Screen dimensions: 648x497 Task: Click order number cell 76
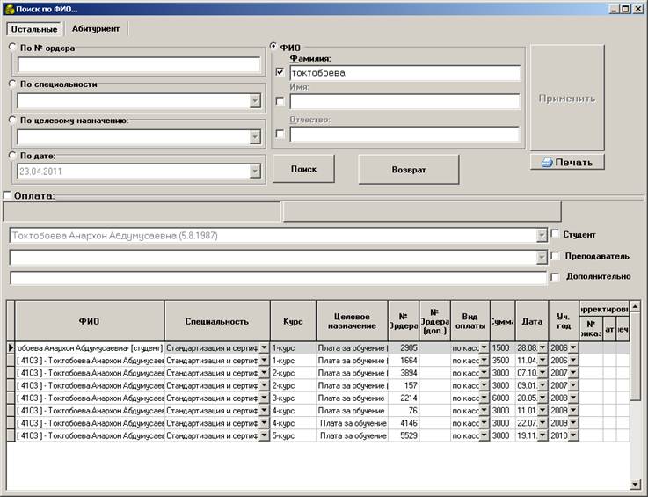[x=404, y=411]
